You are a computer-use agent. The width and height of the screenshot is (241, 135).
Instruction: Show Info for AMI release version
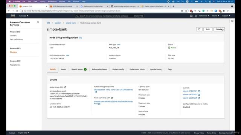click(x=68, y=55)
